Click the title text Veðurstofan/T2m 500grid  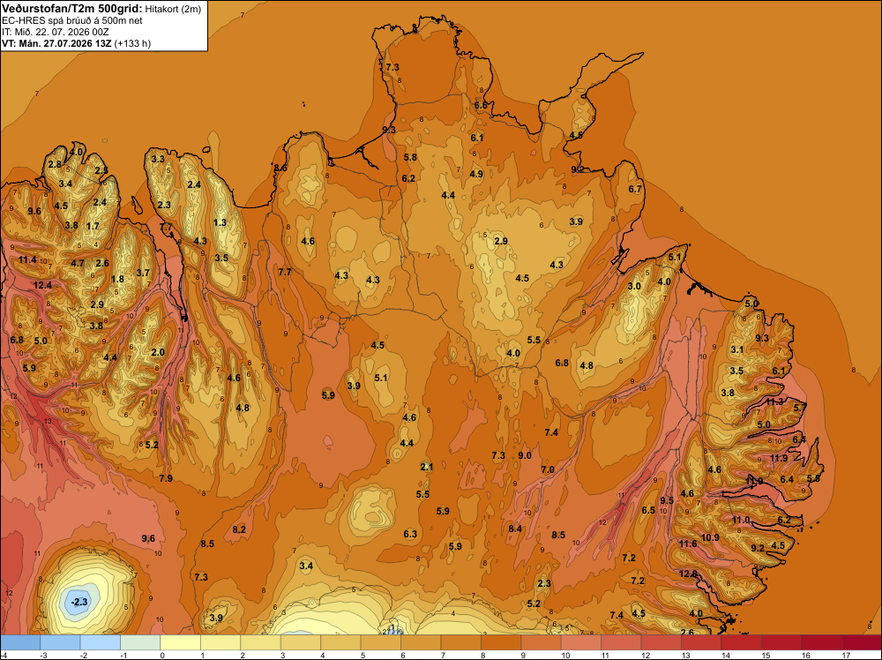coord(72,8)
